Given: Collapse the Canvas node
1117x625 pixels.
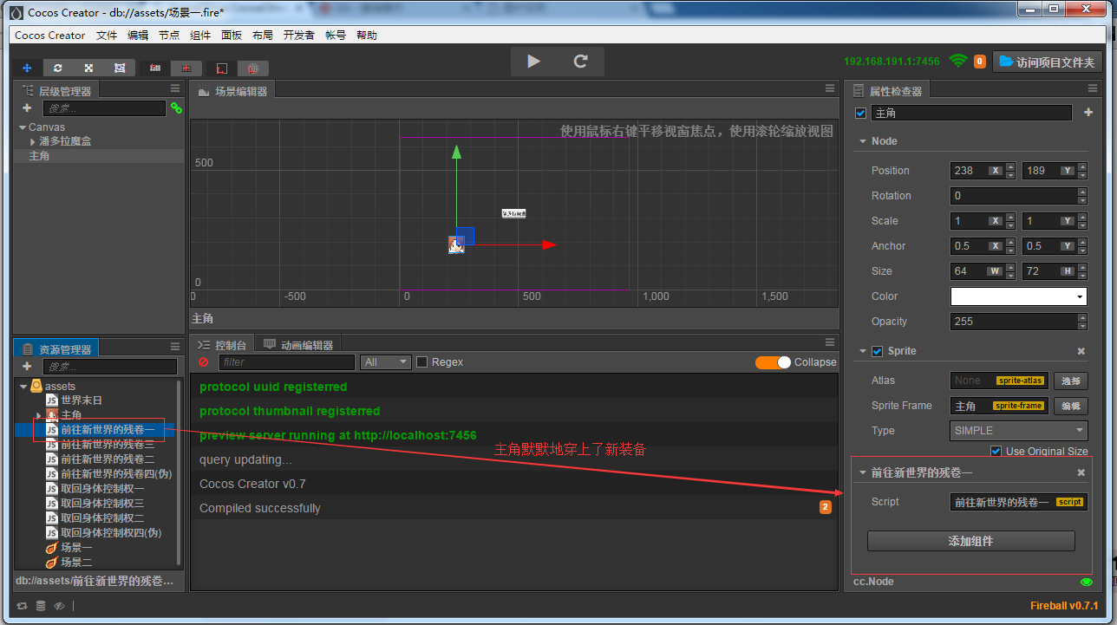Looking at the screenshot, I should 23,127.
